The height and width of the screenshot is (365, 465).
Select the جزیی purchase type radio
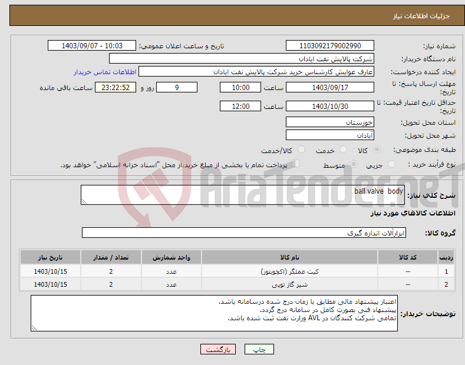tap(391, 164)
